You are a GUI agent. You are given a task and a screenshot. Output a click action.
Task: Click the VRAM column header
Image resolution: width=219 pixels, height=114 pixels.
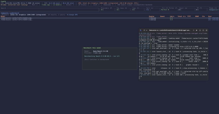tap(197, 16)
